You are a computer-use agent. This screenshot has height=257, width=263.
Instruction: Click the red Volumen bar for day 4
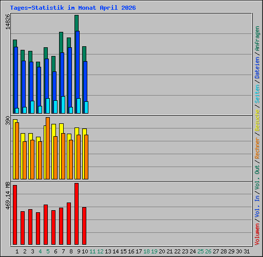click(38, 228)
